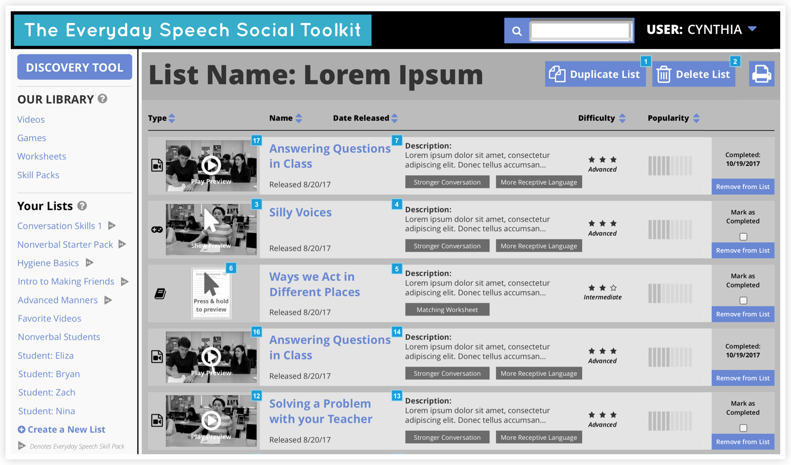Click popularity bar for Silly Voices

670,230
